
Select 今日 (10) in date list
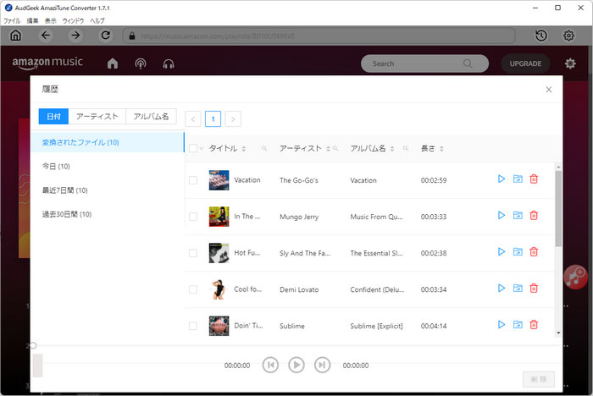point(108,166)
